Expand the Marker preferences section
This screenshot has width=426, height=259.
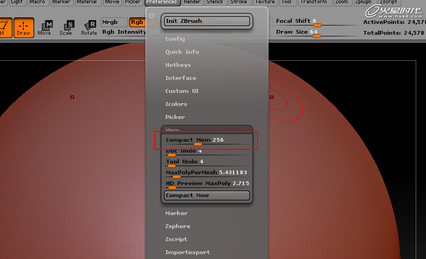[x=177, y=213]
